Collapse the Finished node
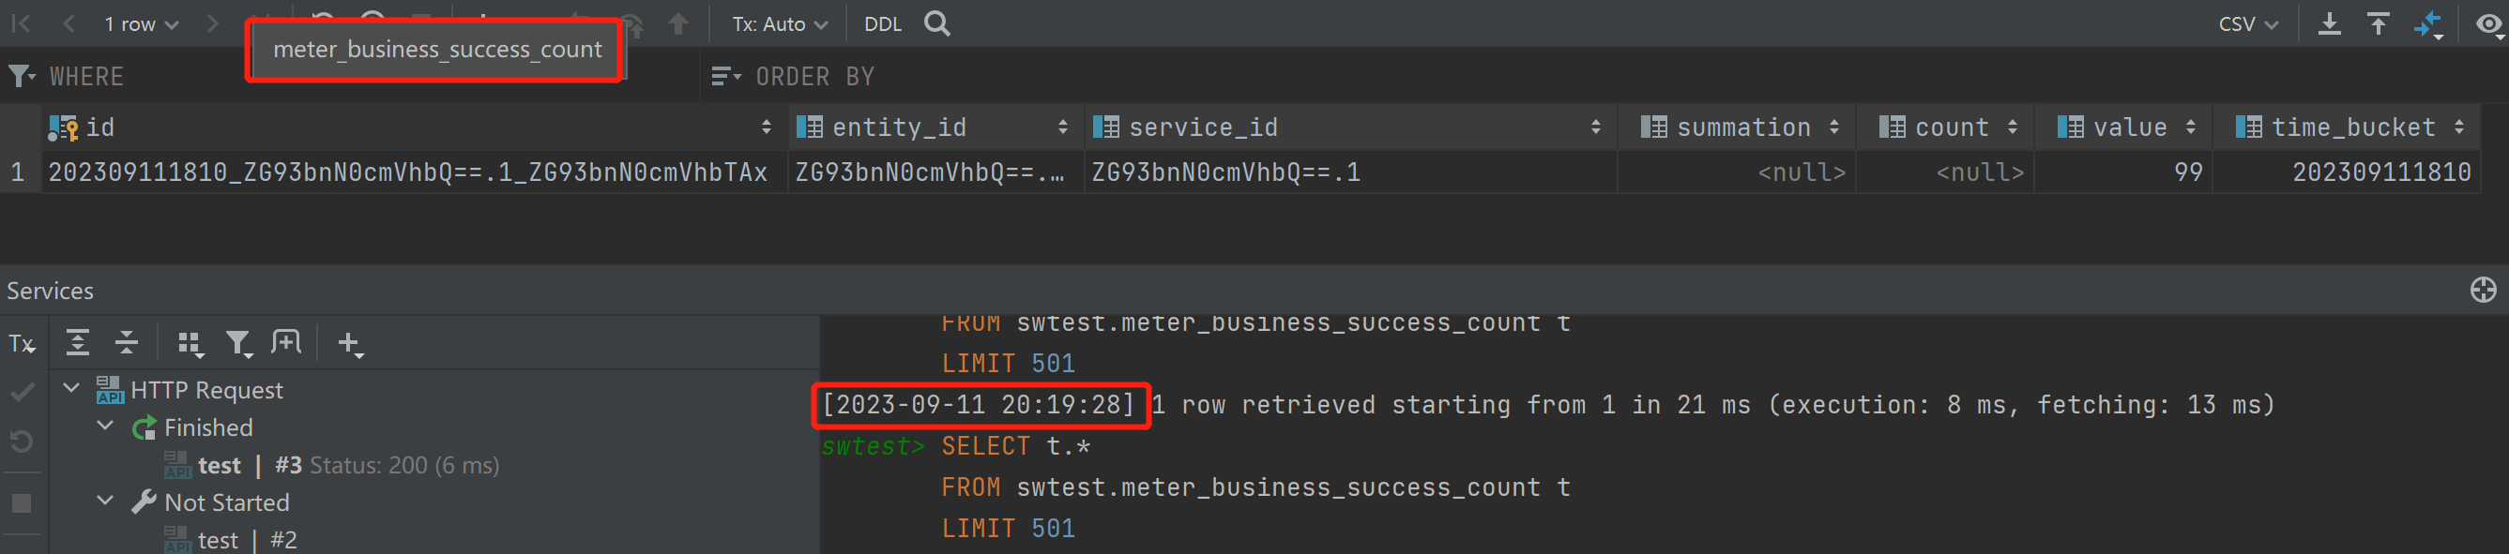The width and height of the screenshot is (2509, 554). (x=105, y=426)
